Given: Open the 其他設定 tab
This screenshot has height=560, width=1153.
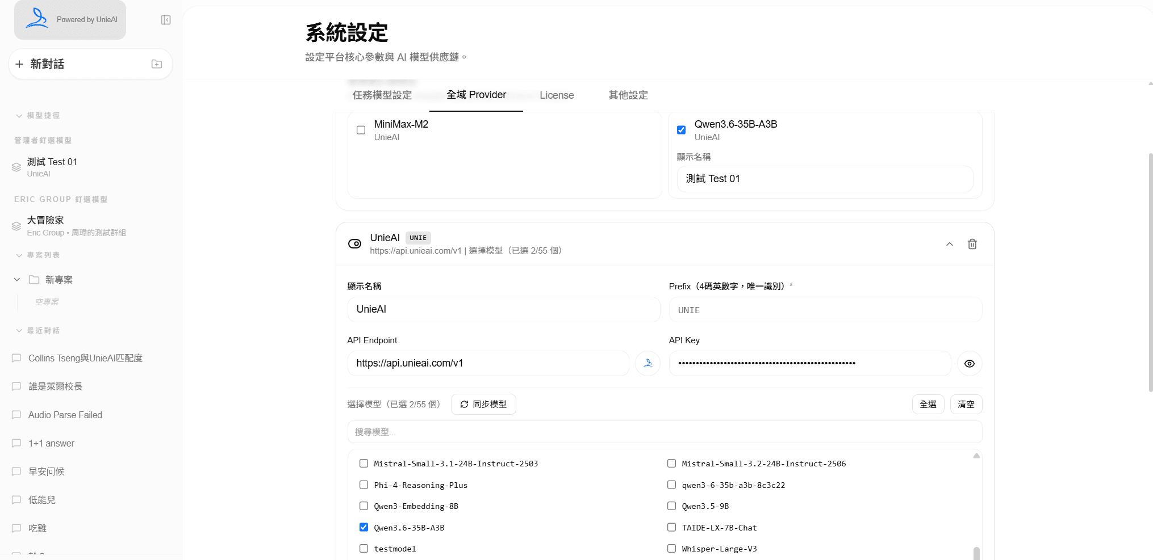Looking at the screenshot, I should click(628, 95).
